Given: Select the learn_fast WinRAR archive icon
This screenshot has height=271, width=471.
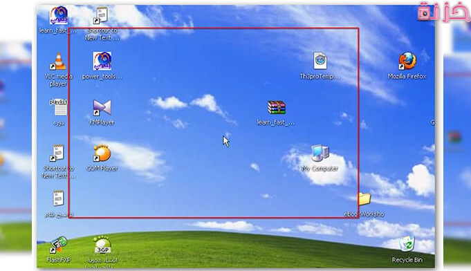Looking at the screenshot, I should tap(277, 107).
